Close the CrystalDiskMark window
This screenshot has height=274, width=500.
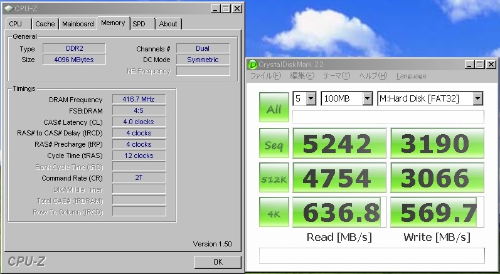[x=491, y=65]
